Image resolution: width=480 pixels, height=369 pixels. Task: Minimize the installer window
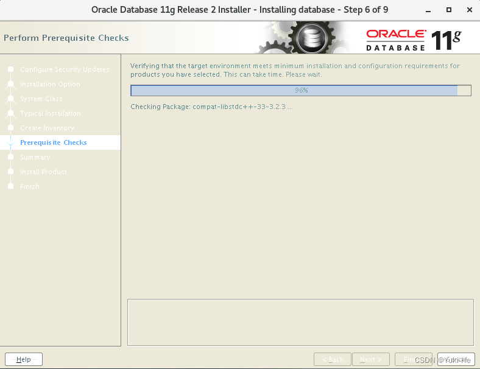(x=428, y=10)
